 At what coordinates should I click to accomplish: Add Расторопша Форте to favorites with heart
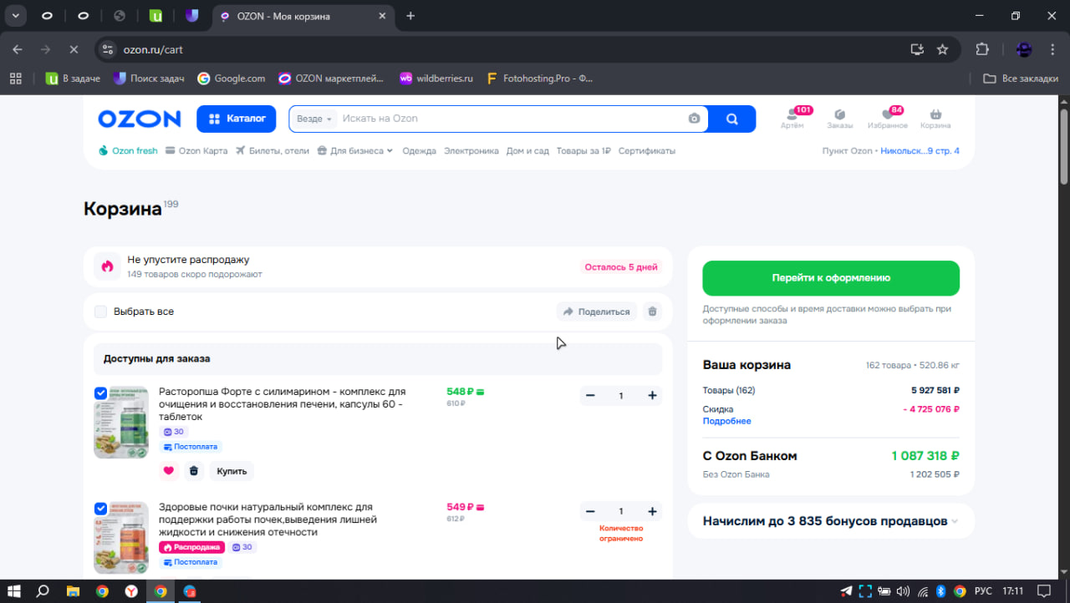[x=169, y=471]
